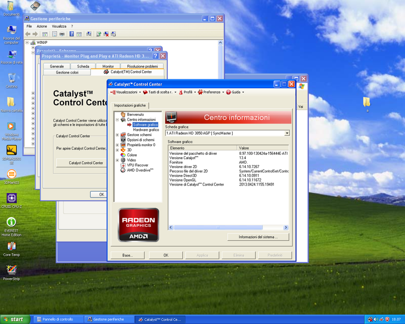Click the printer icon in Gestione periferiche toolbar
This screenshot has width=405, height=324.
[62, 34]
